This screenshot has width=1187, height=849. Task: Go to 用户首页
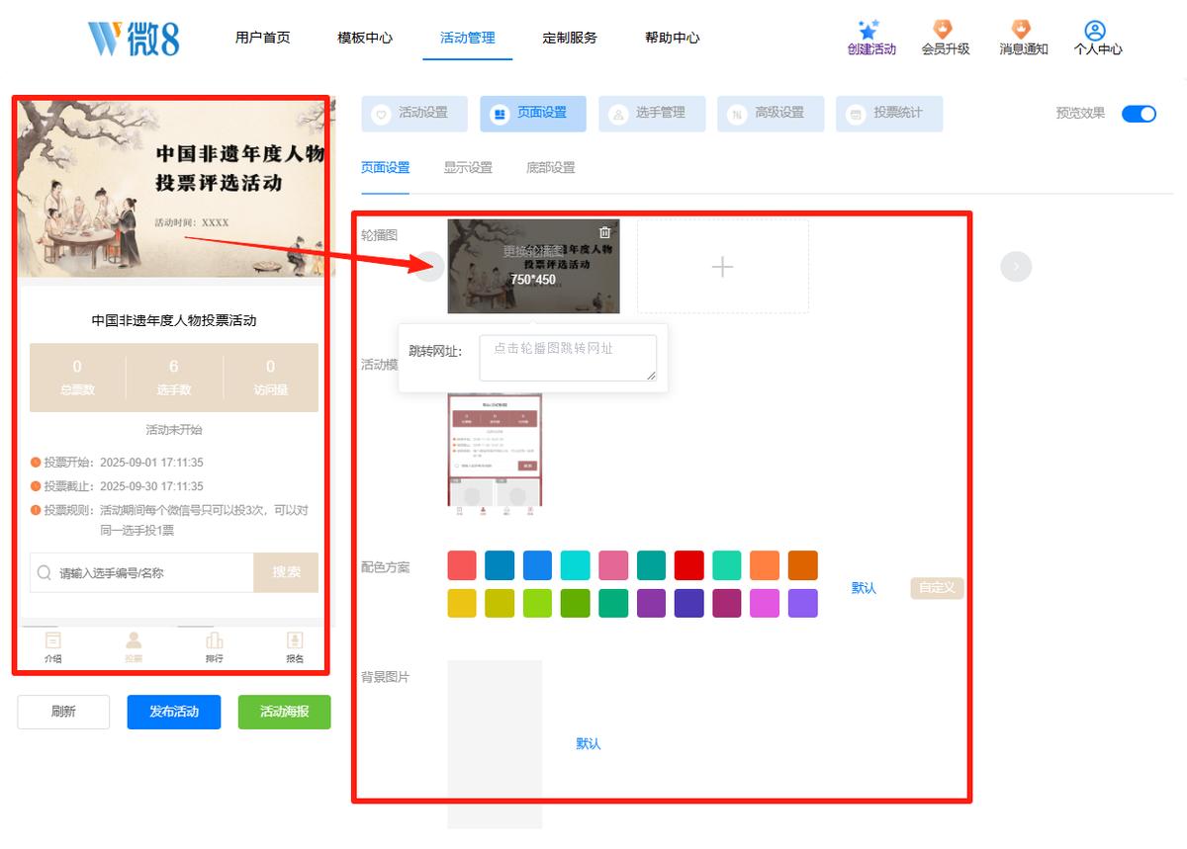[x=263, y=39]
